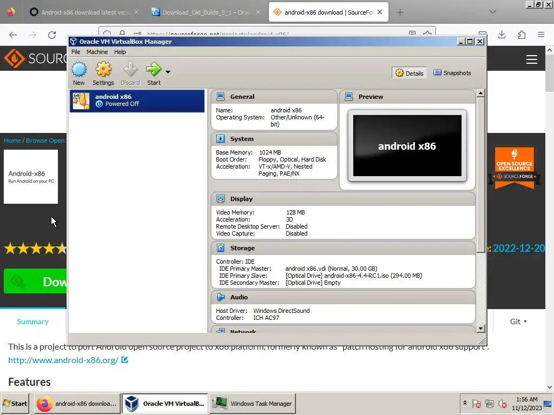
Task: Open the Storage section title
Action: coord(242,248)
